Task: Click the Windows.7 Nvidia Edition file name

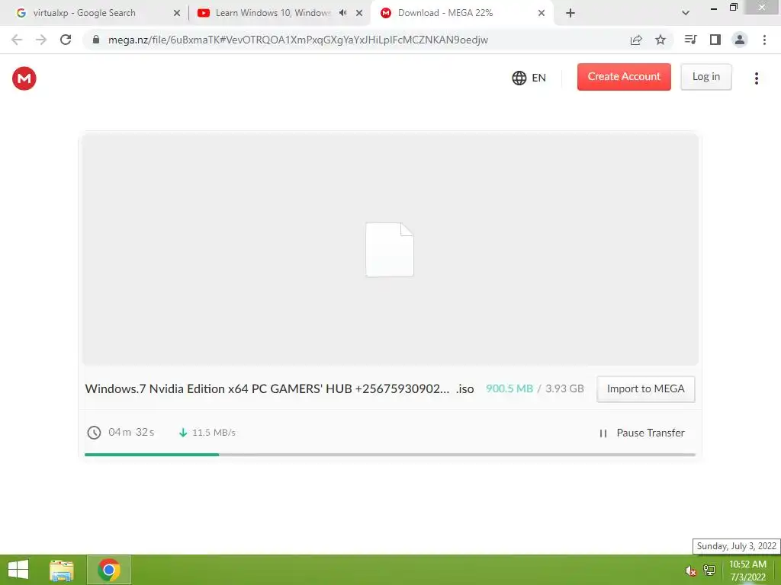Action: [x=279, y=388]
